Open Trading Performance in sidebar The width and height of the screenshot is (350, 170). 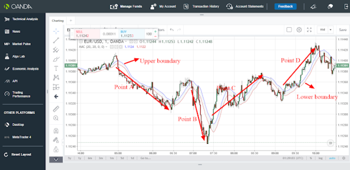pos(17,94)
